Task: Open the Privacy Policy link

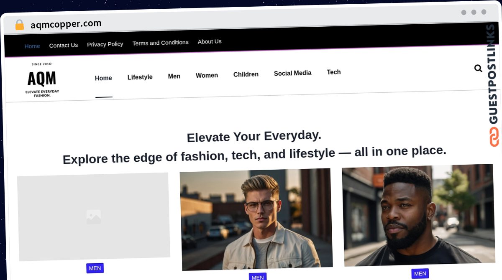Action: pyautogui.click(x=105, y=44)
